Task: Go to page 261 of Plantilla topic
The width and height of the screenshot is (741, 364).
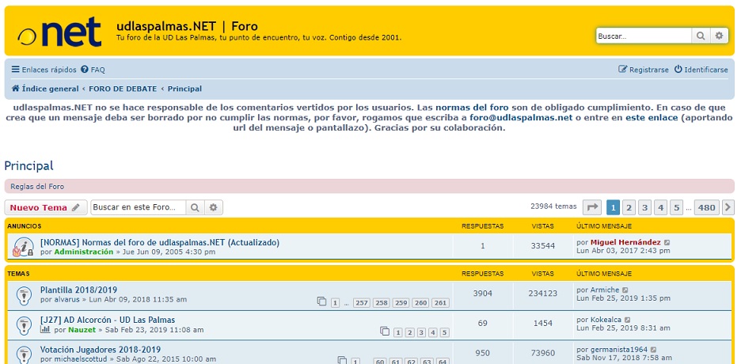Action: pyautogui.click(x=440, y=303)
